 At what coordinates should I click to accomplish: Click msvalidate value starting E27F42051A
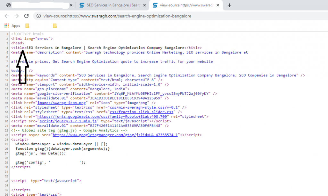pyautogui.click(x=125, y=126)
